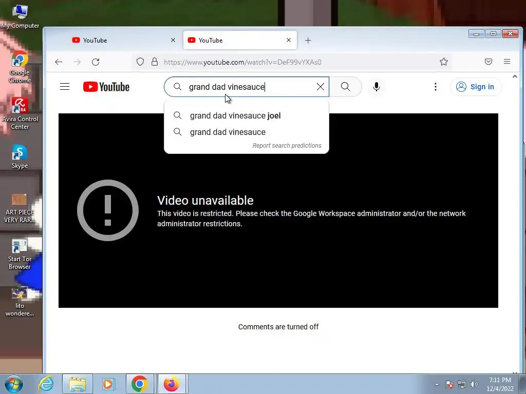Viewport: 526px width, 394px height.
Task: Show hidden system tray icons
Action: (437, 384)
